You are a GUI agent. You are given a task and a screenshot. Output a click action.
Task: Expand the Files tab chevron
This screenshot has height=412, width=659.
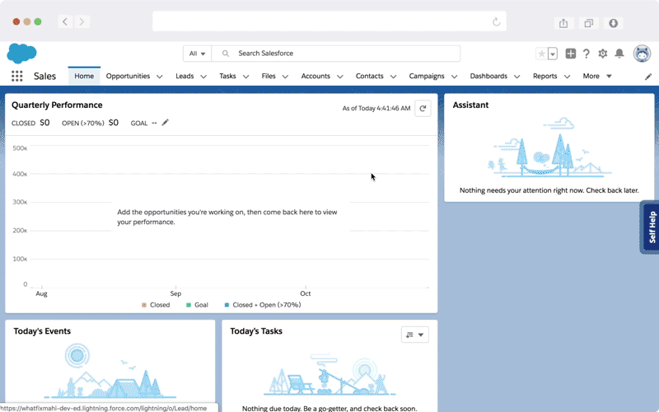[x=285, y=77]
